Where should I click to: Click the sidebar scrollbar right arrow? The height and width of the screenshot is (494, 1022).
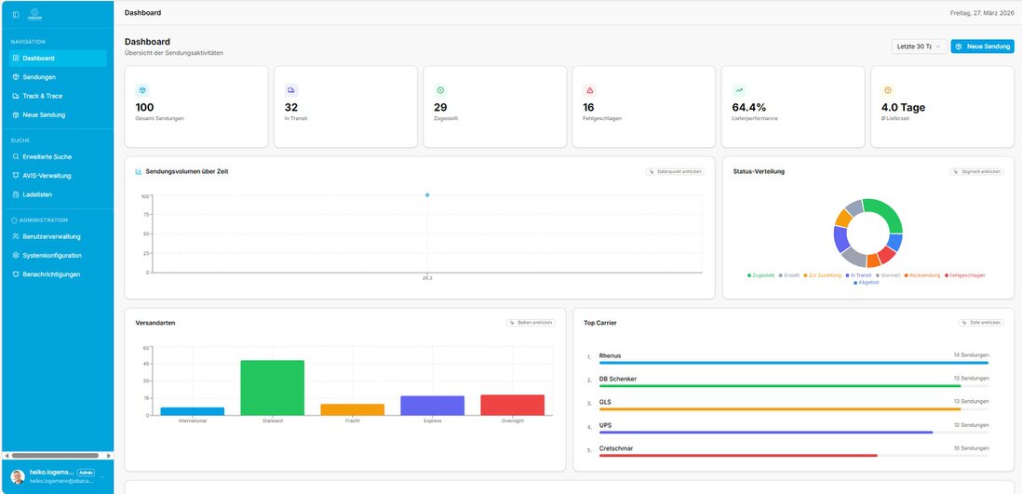coord(109,456)
